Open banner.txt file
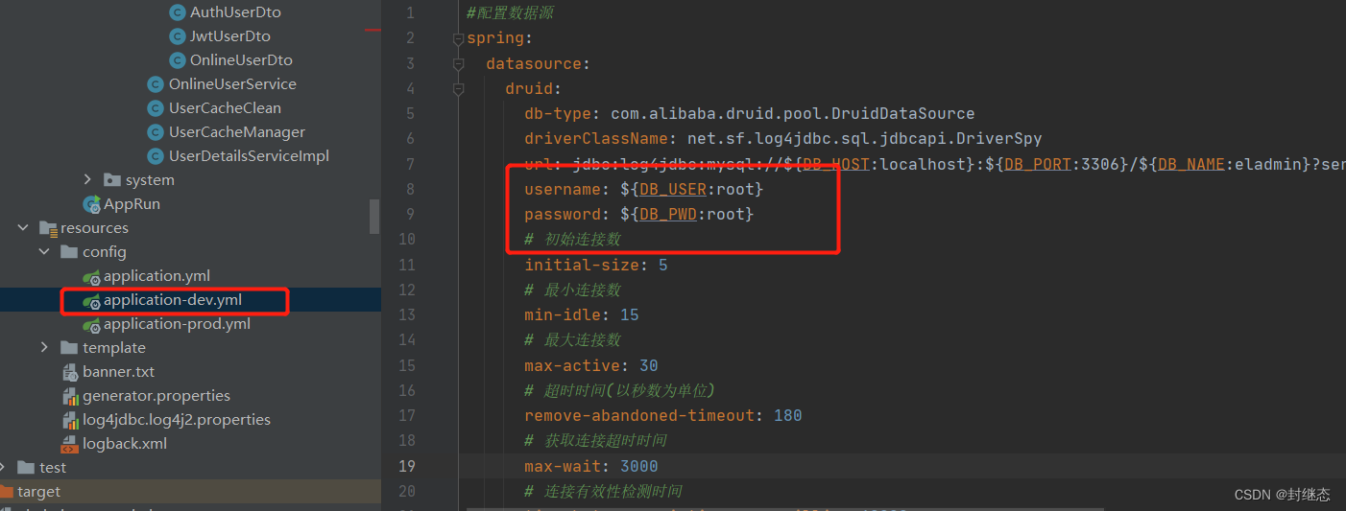The height and width of the screenshot is (511, 1346). (x=118, y=372)
